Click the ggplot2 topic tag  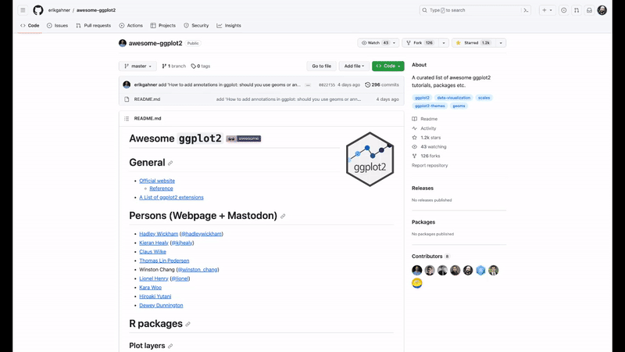[x=422, y=98]
